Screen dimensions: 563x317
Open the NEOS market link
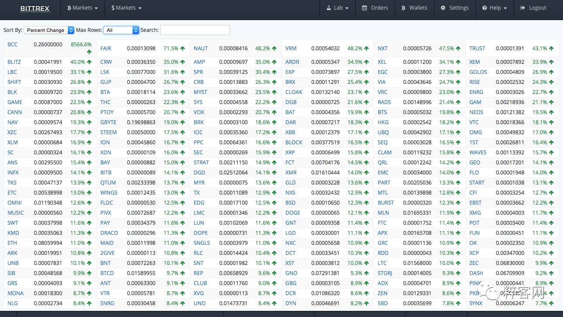pyautogui.click(x=476, y=112)
